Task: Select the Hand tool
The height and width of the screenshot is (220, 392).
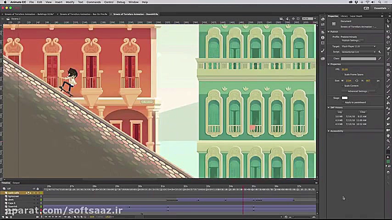Action: pos(388,136)
